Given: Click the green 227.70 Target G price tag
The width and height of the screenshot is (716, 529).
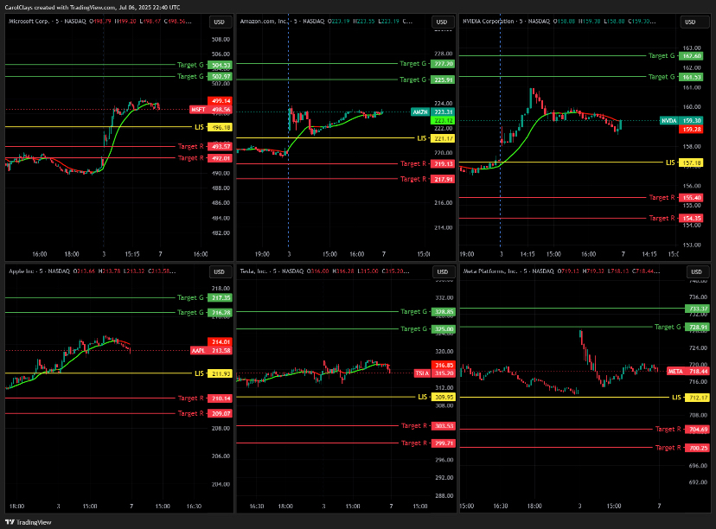Looking at the screenshot, I should tap(443, 64).
